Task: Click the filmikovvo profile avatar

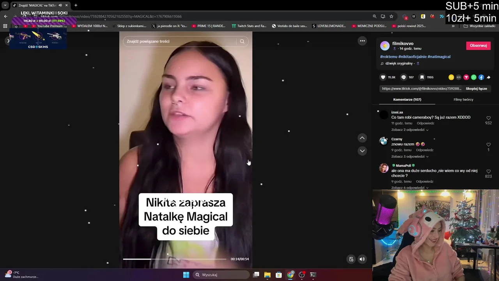Action: (x=385, y=46)
